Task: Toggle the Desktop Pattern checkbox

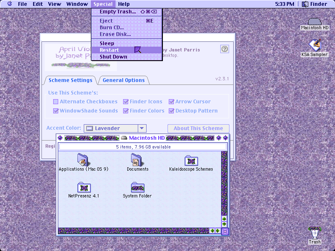Action: 171,111
